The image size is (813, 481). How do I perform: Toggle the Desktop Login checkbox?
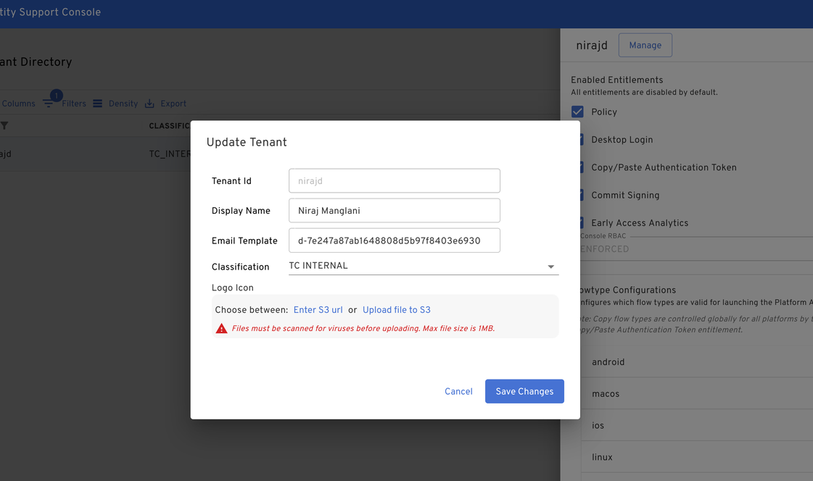pyautogui.click(x=582, y=139)
